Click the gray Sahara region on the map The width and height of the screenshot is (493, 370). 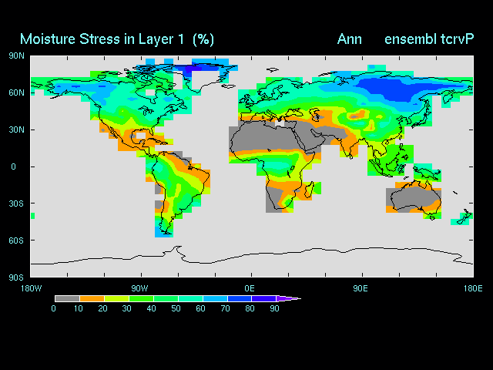pos(262,139)
